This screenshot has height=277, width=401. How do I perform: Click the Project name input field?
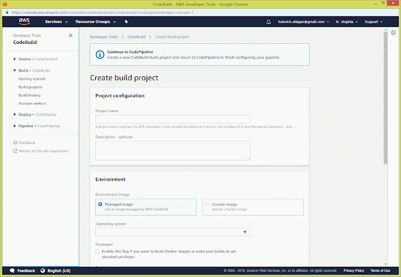coord(173,119)
